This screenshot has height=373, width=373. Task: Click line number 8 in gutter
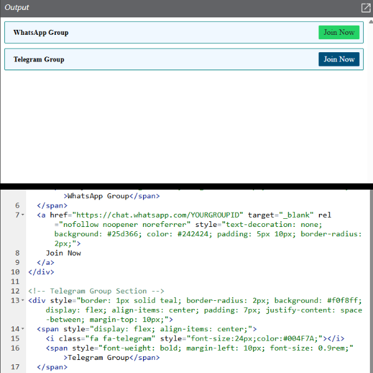click(x=17, y=253)
